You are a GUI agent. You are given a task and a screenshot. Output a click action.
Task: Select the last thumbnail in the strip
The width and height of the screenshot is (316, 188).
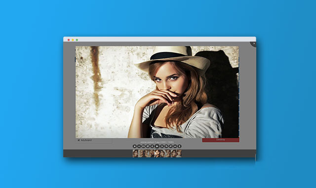179,153
